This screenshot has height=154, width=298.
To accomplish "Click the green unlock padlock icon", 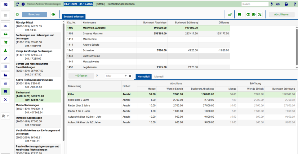I will pos(230,15).
